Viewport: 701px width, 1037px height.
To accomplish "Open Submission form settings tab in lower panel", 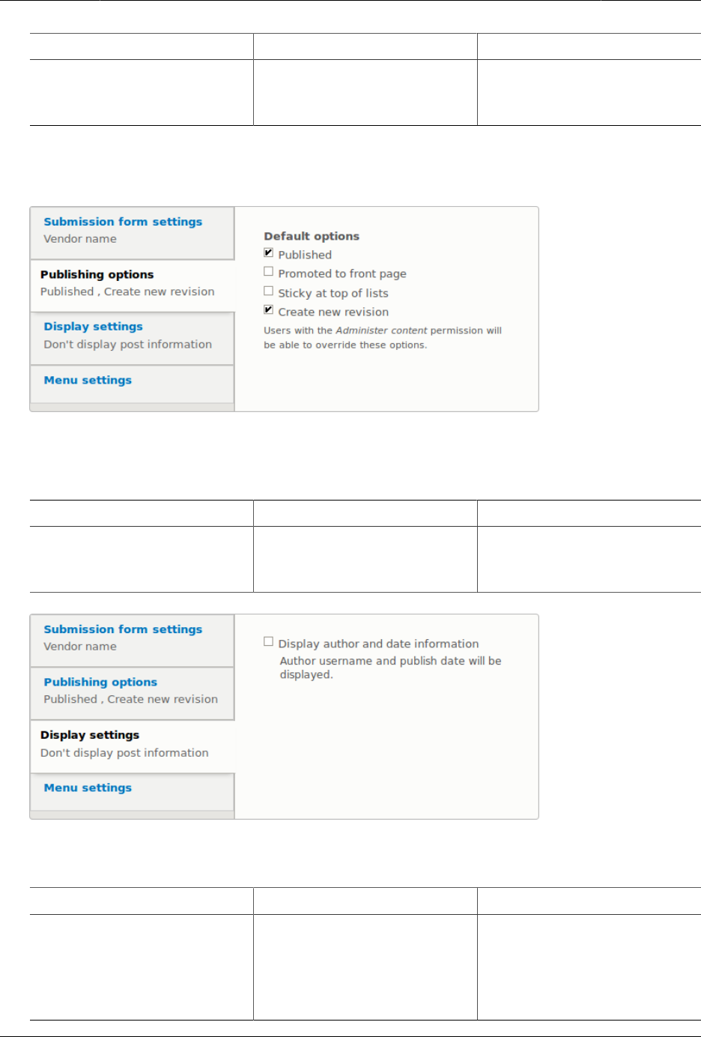I will [123, 629].
